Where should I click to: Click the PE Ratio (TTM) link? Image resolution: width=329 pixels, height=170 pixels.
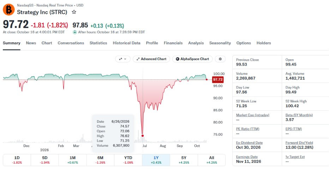[247, 129]
